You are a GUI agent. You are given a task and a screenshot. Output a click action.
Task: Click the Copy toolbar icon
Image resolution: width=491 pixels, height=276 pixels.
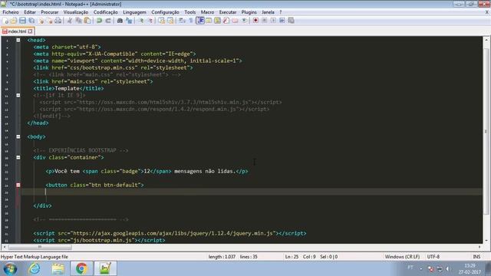[78, 21]
